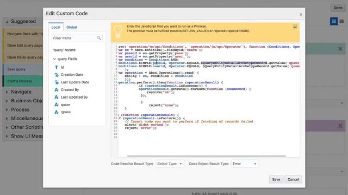This screenshot has height=195, width=348.
Task: Select the quser field
Action: pyautogui.click(x=65, y=105)
